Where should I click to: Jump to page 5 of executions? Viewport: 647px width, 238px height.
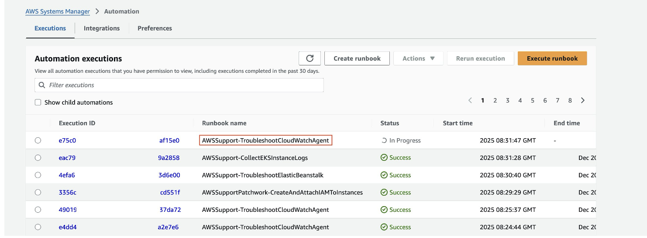[533, 100]
